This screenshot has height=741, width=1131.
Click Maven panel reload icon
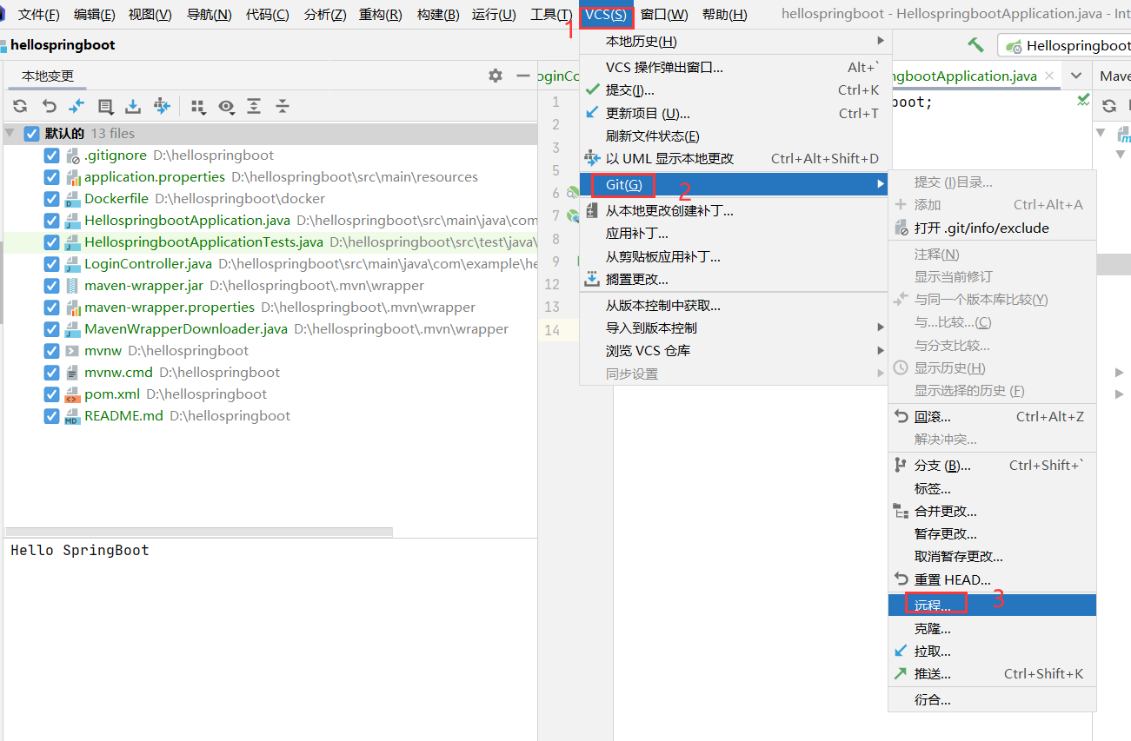(1109, 106)
